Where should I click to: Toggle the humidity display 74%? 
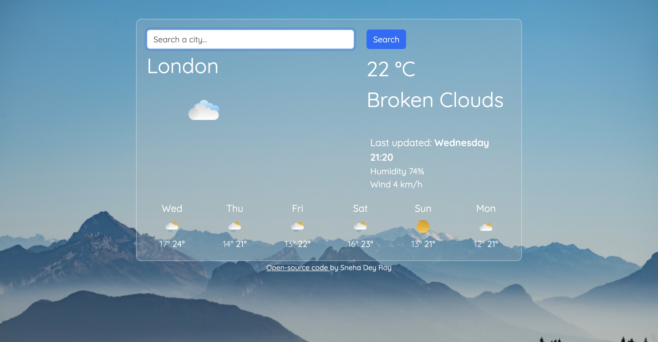397,171
